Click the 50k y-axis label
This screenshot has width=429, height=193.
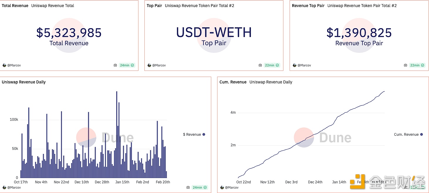[15, 149]
